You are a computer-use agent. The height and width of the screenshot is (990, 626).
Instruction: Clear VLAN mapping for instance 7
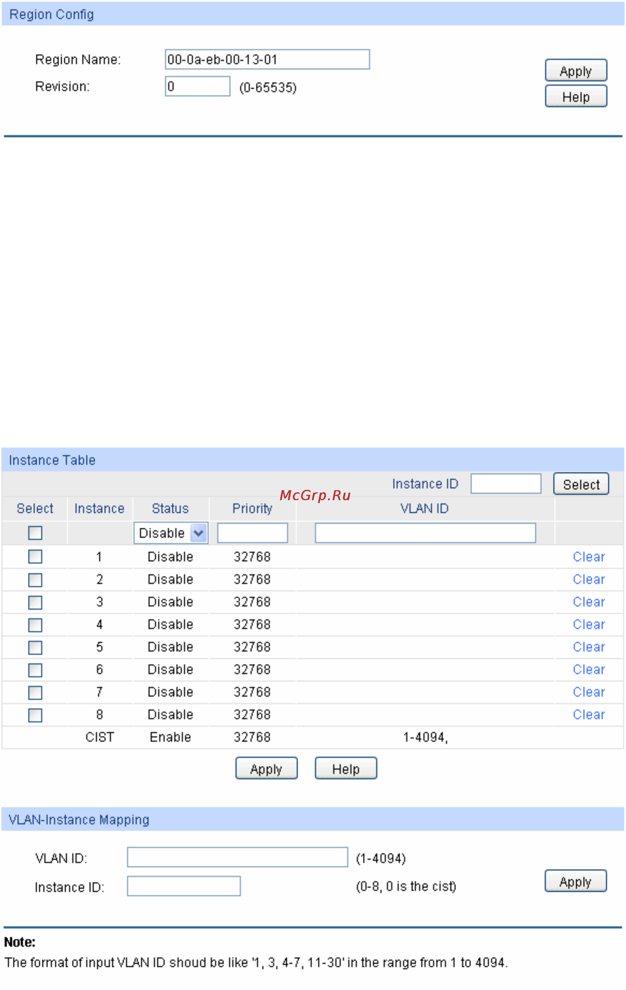tap(588, 693)
